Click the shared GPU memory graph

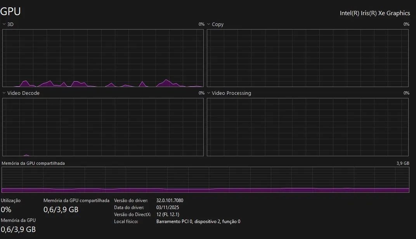(205, 180)
